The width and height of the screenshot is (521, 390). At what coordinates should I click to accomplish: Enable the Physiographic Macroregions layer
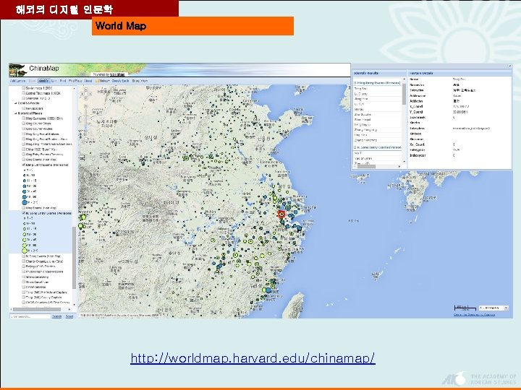click(24, 272)
